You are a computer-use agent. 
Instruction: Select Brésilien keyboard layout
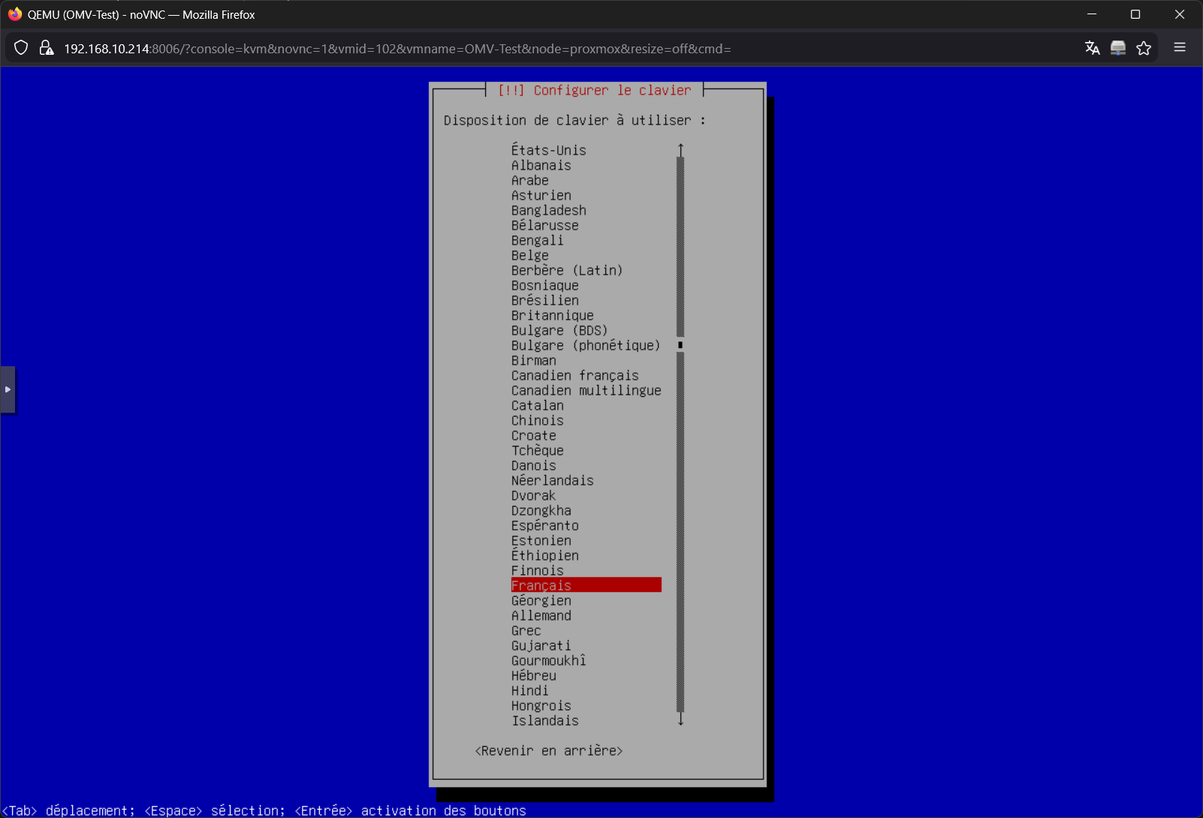pyautogui.click(x=545, y=300)
